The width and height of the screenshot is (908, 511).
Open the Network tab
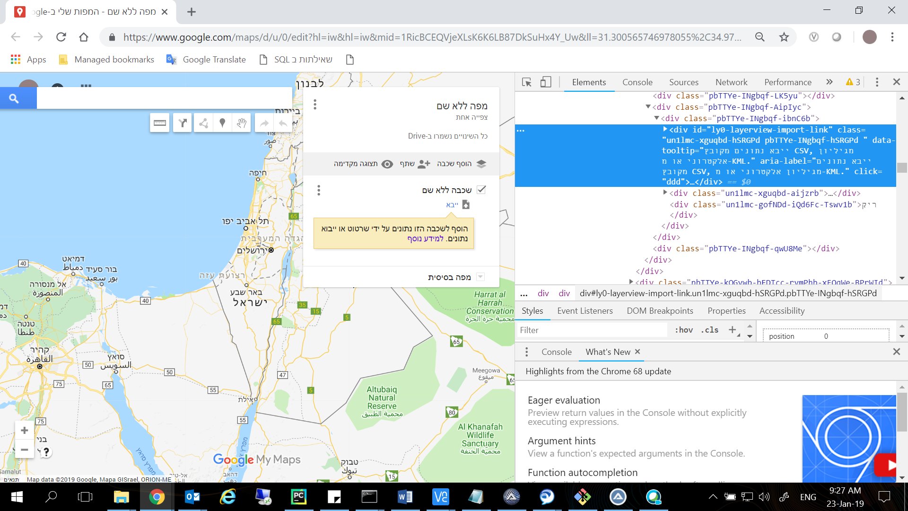click(731, 82)
